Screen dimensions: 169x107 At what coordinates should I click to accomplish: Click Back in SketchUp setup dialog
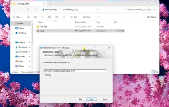pyautogui.click(x=81, y=99)
